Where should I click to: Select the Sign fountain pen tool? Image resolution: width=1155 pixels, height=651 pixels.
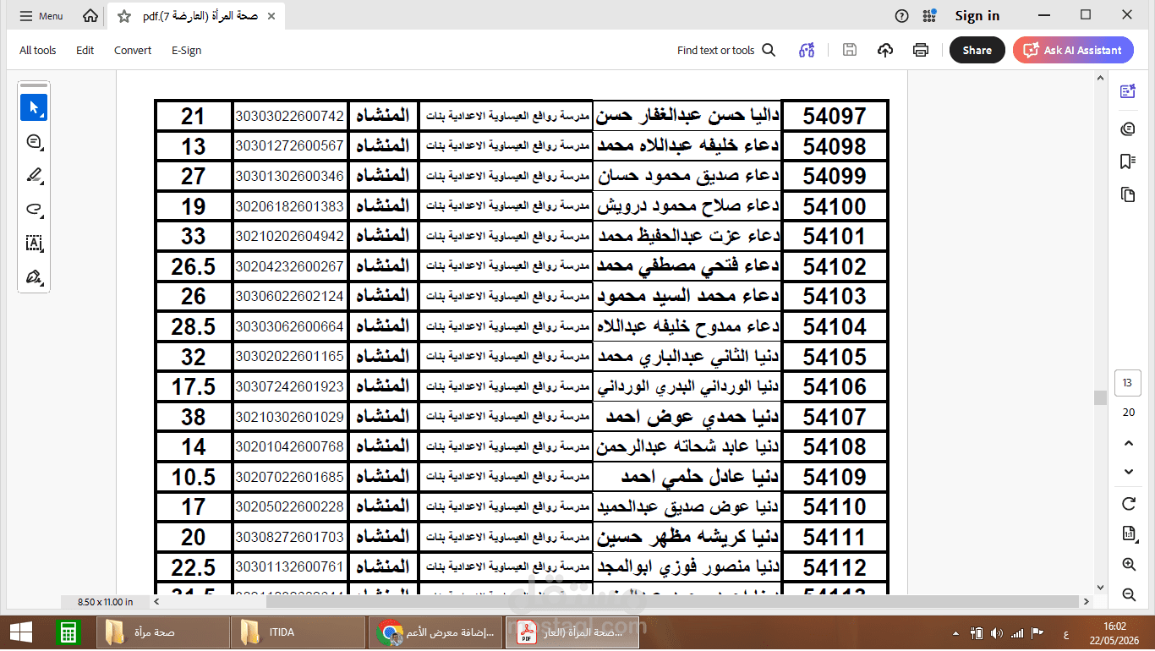point(34,277)
